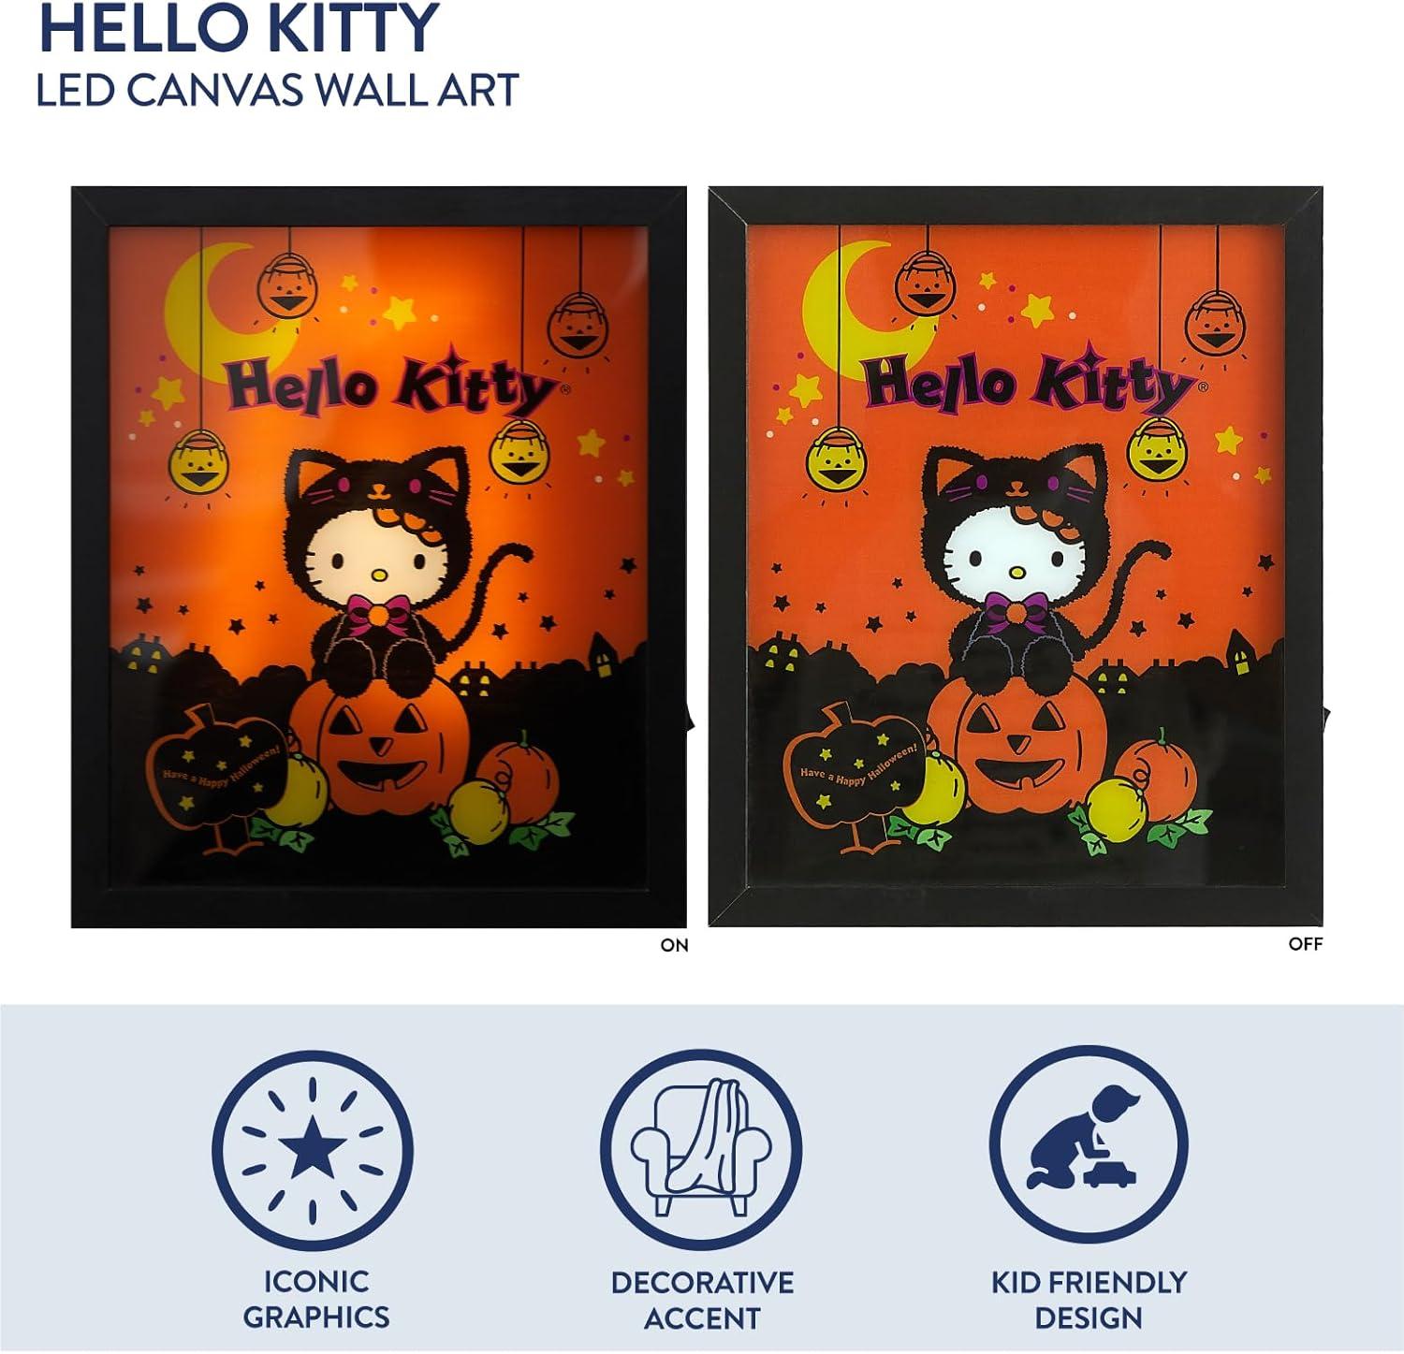Click the LED CANVAS WALL ART subtitle
1404x1354 pixels.
pyautogui.click(x=278, y=90)
